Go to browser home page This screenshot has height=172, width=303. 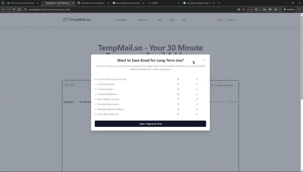19,9
